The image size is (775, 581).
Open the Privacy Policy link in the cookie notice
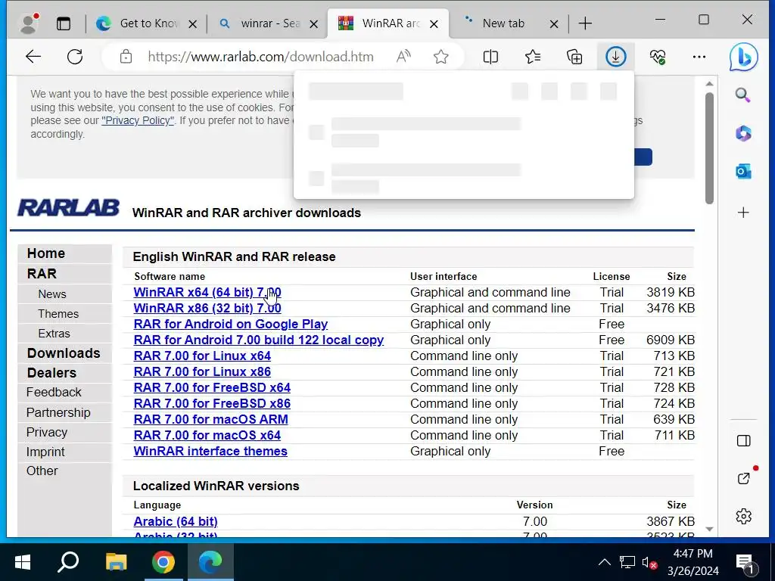(x=138, y=120)
